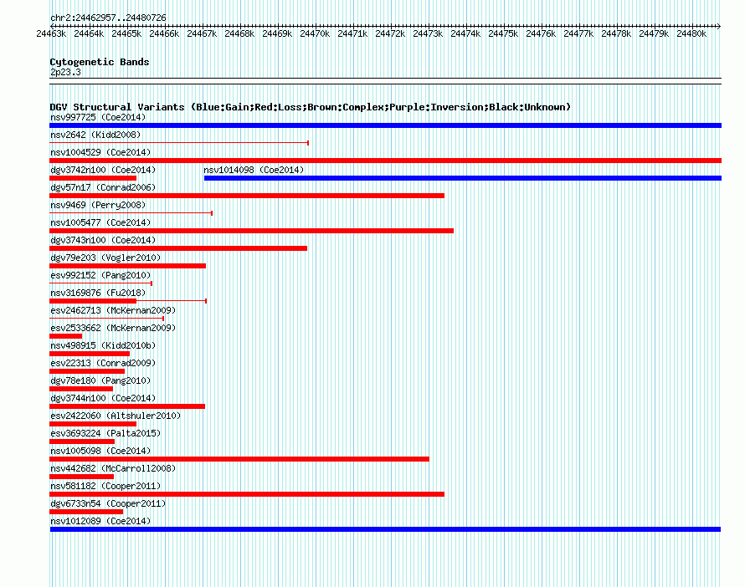Click the 24480k ruler label

pos(691,33)
